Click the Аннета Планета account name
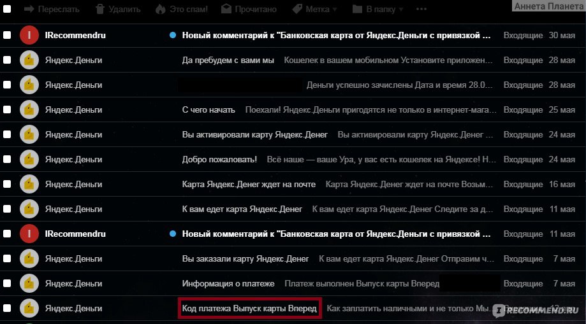The height and width of the screenshot is (324, 586). (x=548, y=6)
